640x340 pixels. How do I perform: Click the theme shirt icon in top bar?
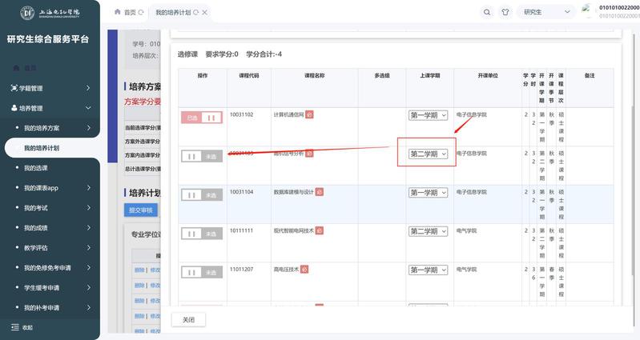coord(505,12)
